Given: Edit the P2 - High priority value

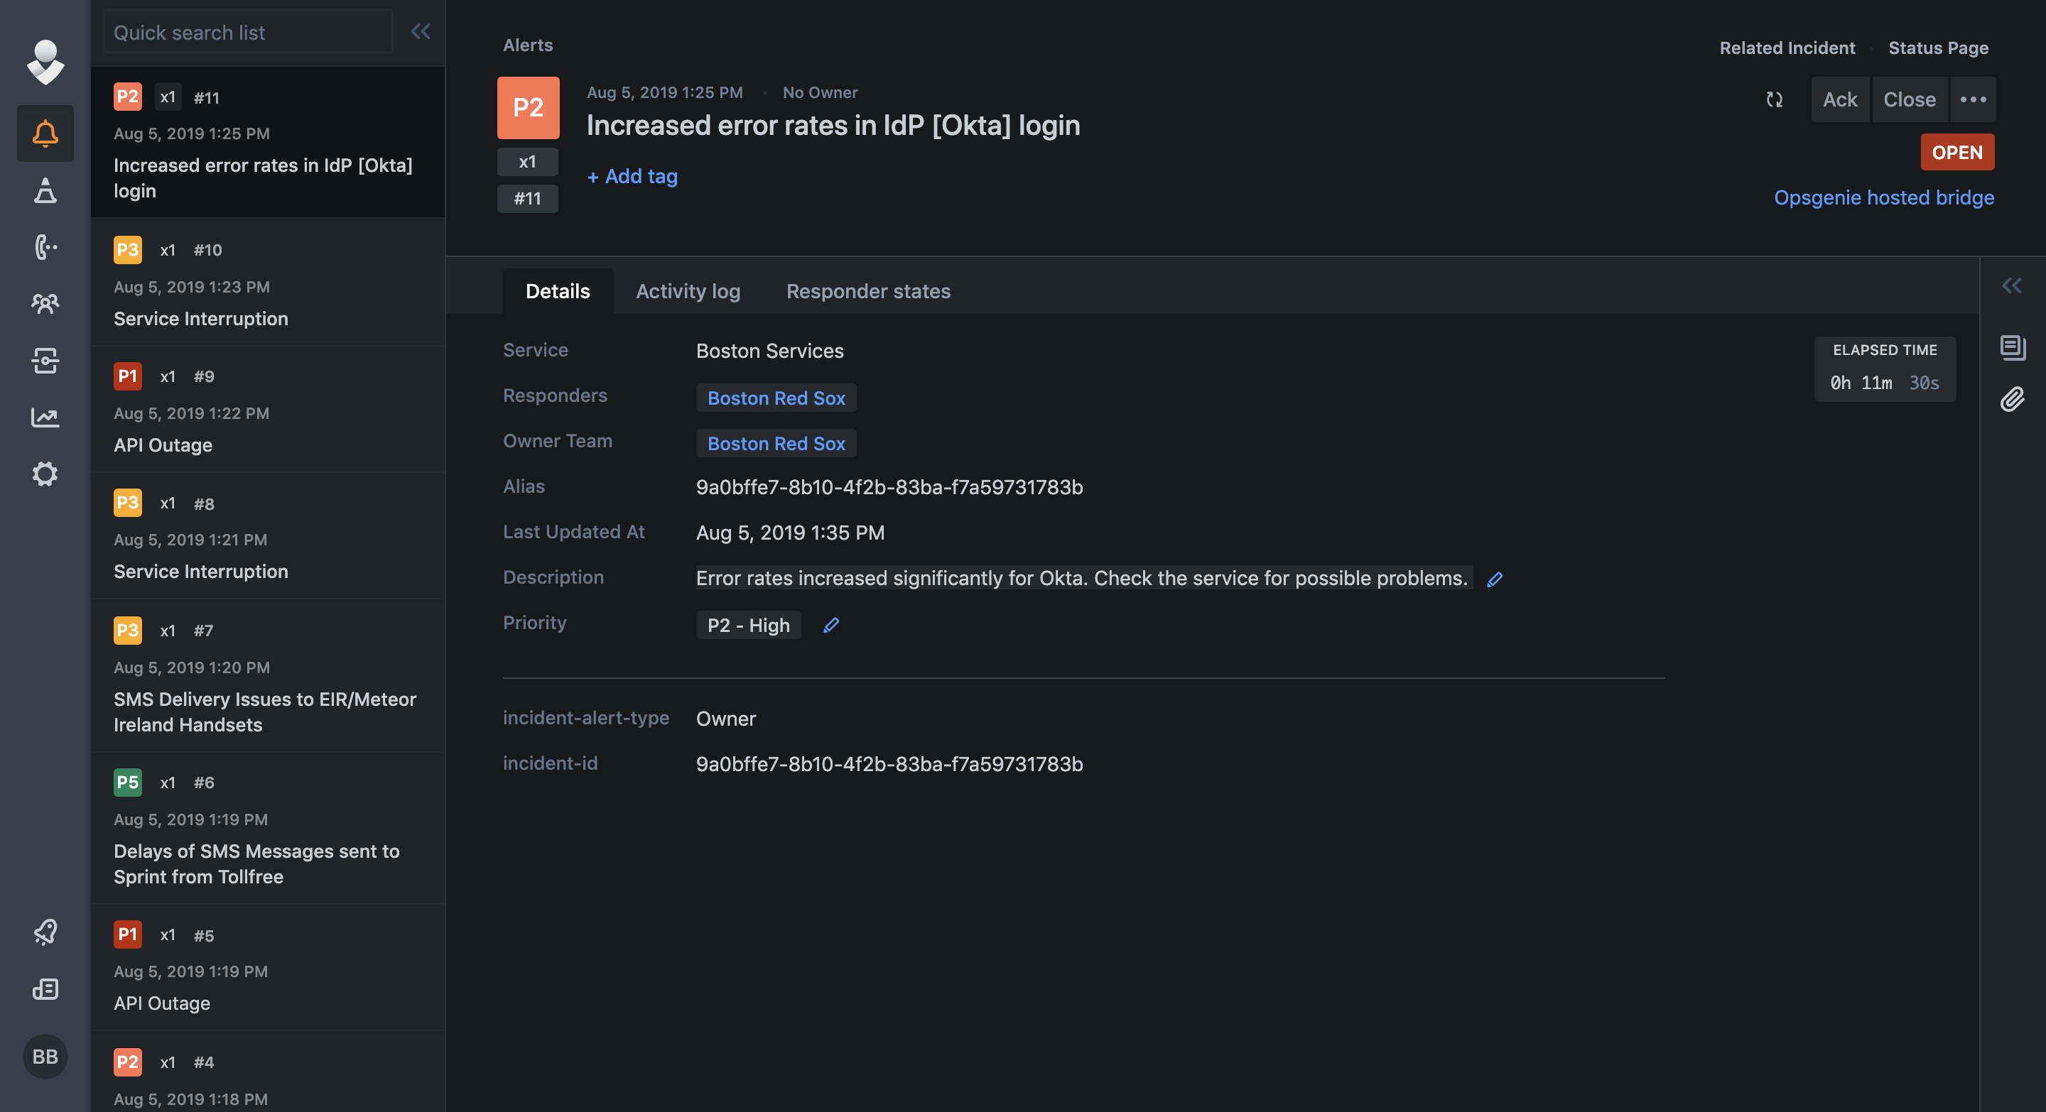Looking at the screenshot, I should point(830,626).
